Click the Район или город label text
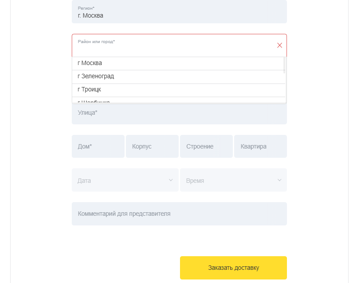Screen dimensions: 360x283 (x=96, y=42)
